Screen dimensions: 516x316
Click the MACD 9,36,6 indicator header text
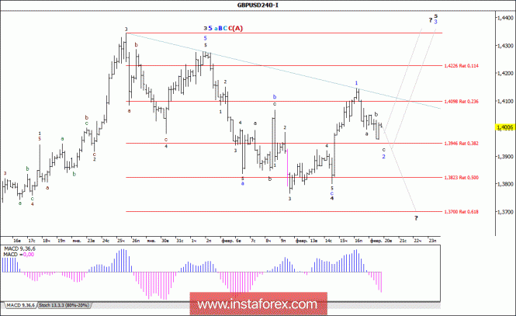pyautogui.click(x=19, y=249)
